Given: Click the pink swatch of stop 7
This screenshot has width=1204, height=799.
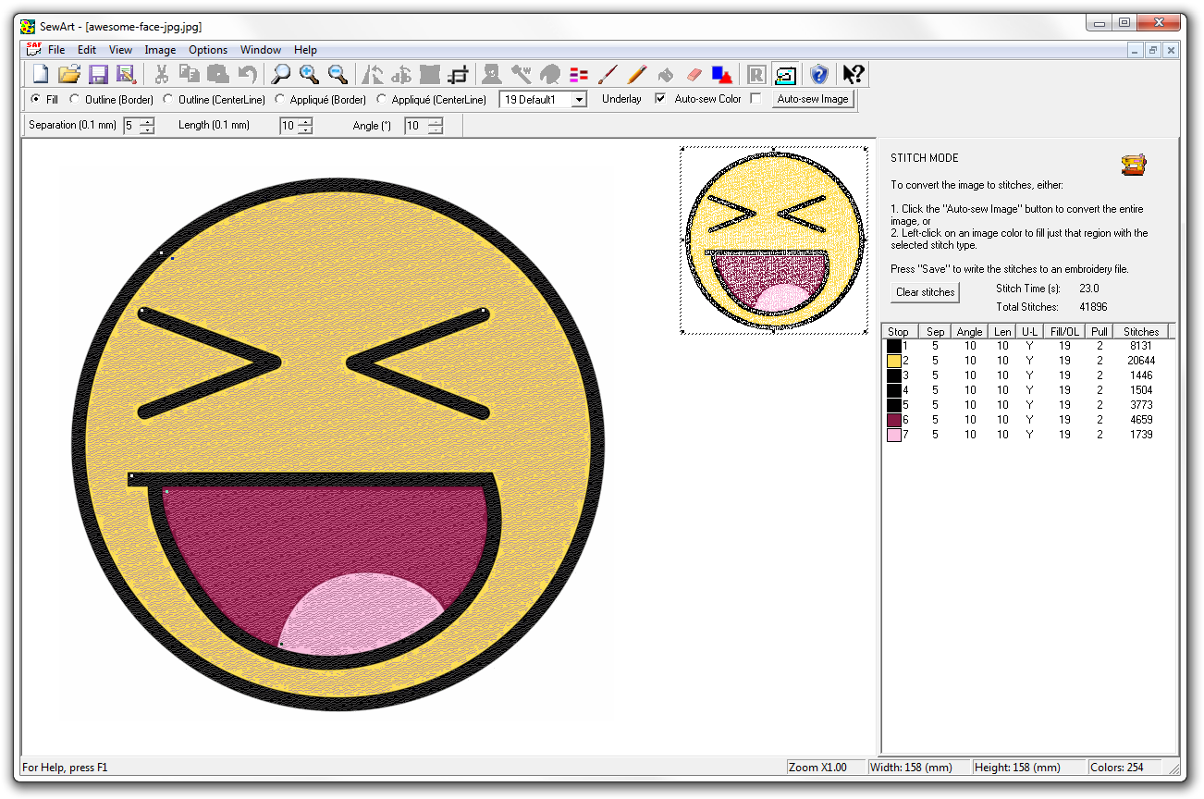Looking at the screenshot, I should tap(893, 435).
